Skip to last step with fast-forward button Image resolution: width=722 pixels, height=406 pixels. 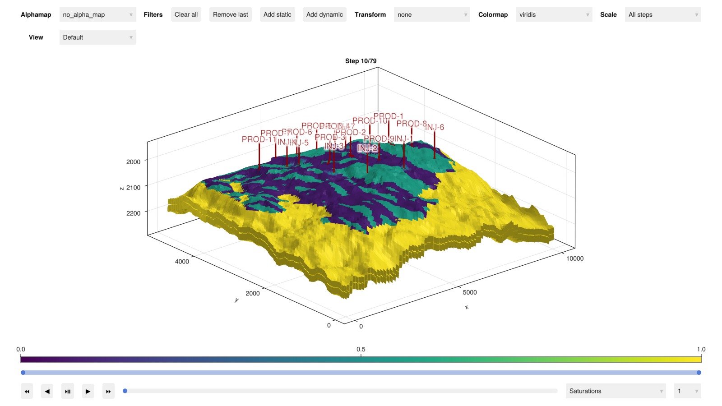click(x=108, y=391)
